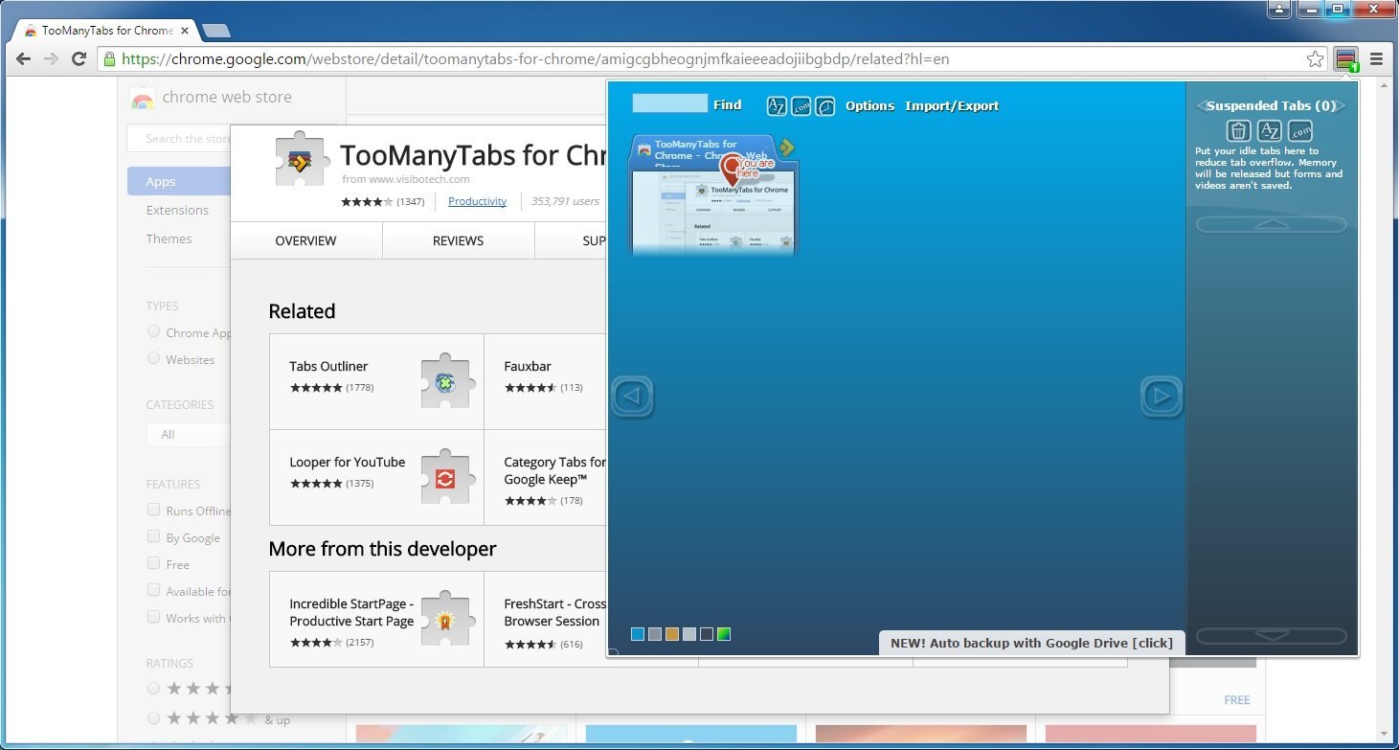1399x750 pixels.
Task: Bookmark this page with the star icon
Action: [1316, 59]
